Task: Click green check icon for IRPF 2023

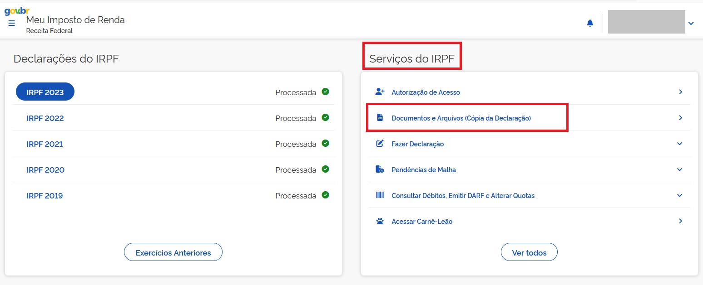Action: tap(325, 92)
